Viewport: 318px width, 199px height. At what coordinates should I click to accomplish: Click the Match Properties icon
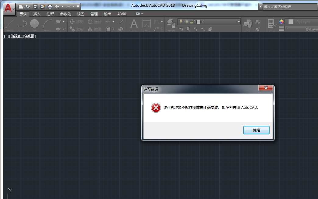[272, 23]
